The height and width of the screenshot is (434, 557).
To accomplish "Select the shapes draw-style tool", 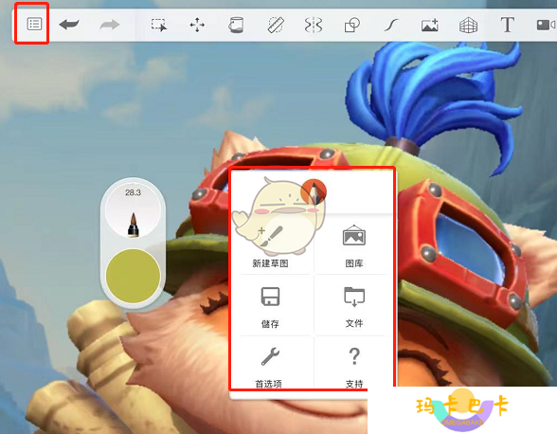I will (352, 26).
